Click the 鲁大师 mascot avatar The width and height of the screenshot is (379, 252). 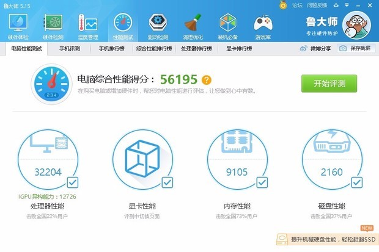click(x=356, y=26)
